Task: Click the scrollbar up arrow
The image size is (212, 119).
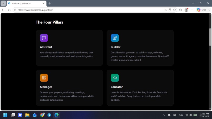Action: tap(210, 15)
